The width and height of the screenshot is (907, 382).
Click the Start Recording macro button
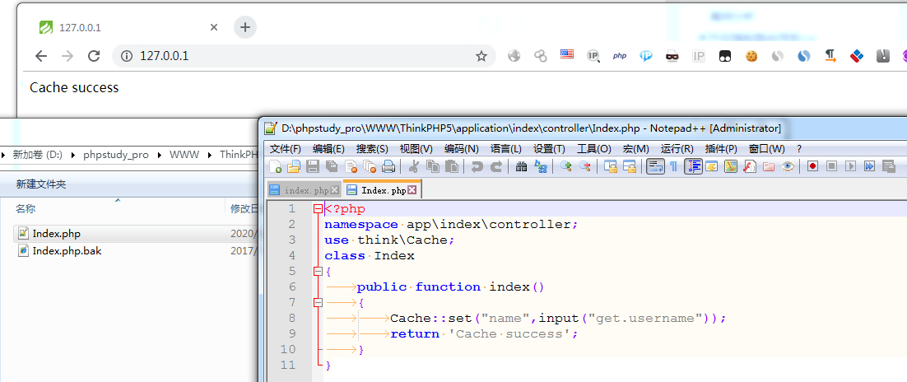[x=812, y=166]
